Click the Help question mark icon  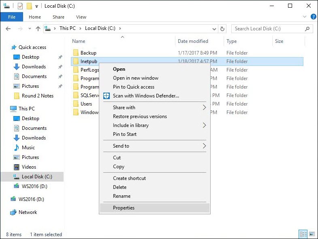pos(313,17)
